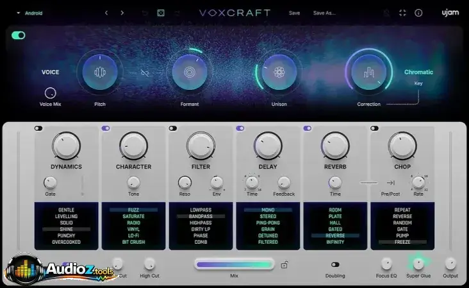
Task: Click the Chop main knob
Action: [x=402, y=146]
